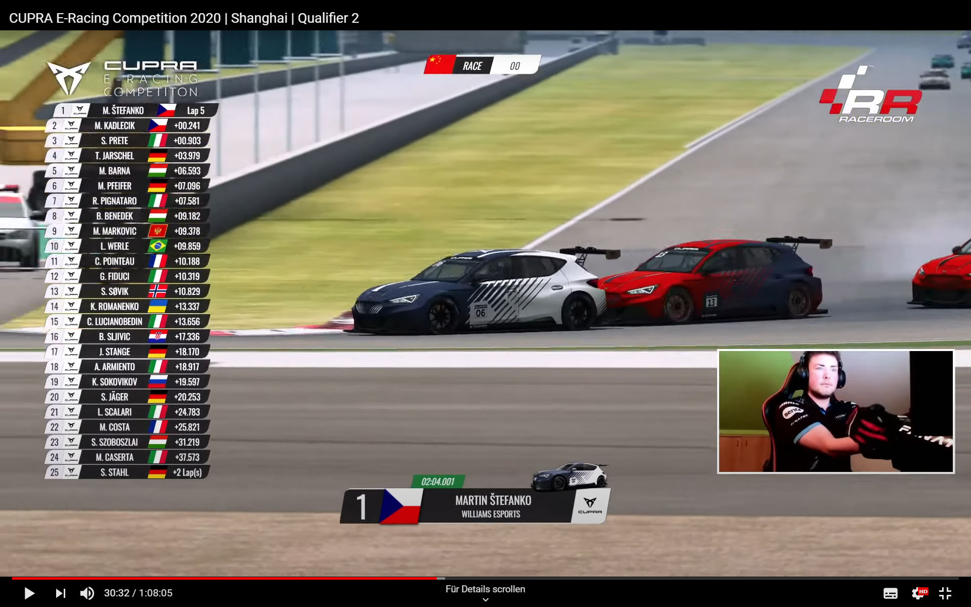Click the Hungarian flag beside M. BARNA
The image size is (971, 607).
coord(157,171)
